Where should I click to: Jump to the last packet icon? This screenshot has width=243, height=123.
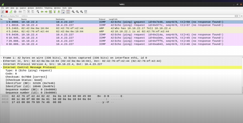tap(59, 12)
